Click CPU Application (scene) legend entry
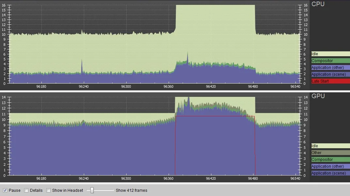This screenshot has height=196, width=350. [x=330, y=74]
